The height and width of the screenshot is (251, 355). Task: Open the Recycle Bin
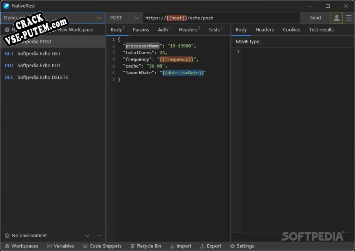(146, 246)
